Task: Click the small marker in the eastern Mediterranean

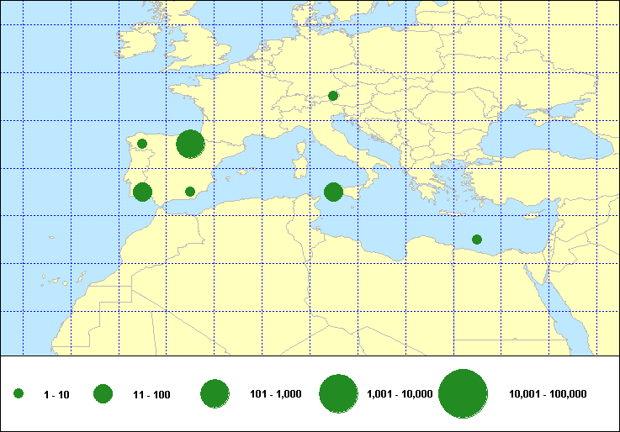Action: 477,240
